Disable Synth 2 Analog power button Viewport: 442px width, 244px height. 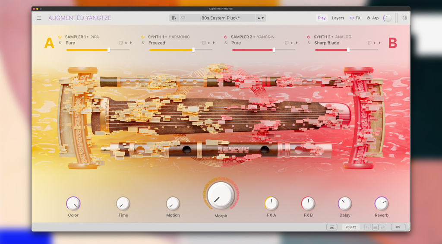308,37
